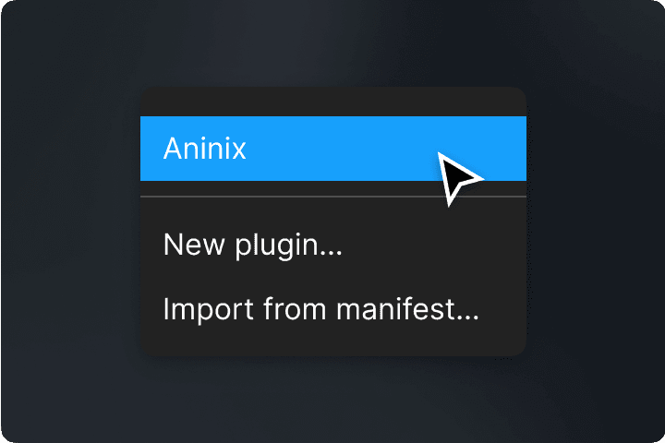Click the word Aninix in the menu
Image resolution: width=665 pixels, height=443 pixels.
(x=204, y=149)
